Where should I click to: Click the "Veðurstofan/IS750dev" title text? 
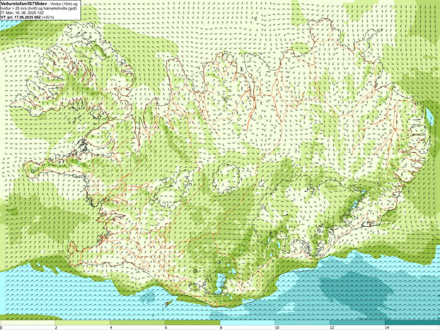(24, 3)
